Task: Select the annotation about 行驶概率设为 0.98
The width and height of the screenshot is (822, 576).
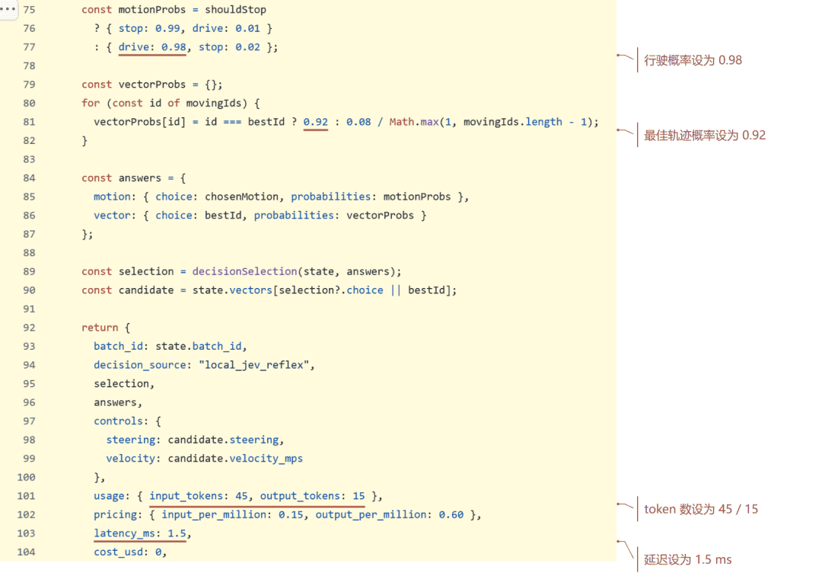Action: click(x=693, y=60)
